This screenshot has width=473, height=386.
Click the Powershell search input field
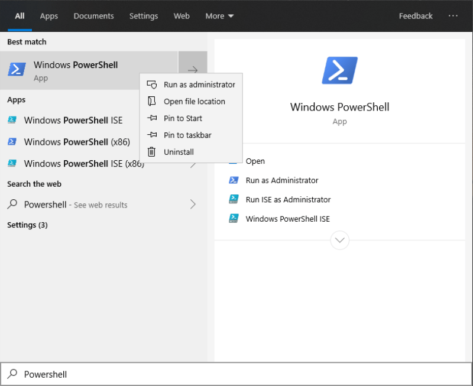(237, 374)
